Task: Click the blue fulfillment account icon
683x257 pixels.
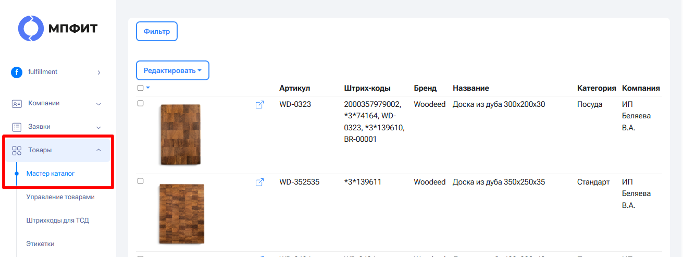Action: point(17,72)
